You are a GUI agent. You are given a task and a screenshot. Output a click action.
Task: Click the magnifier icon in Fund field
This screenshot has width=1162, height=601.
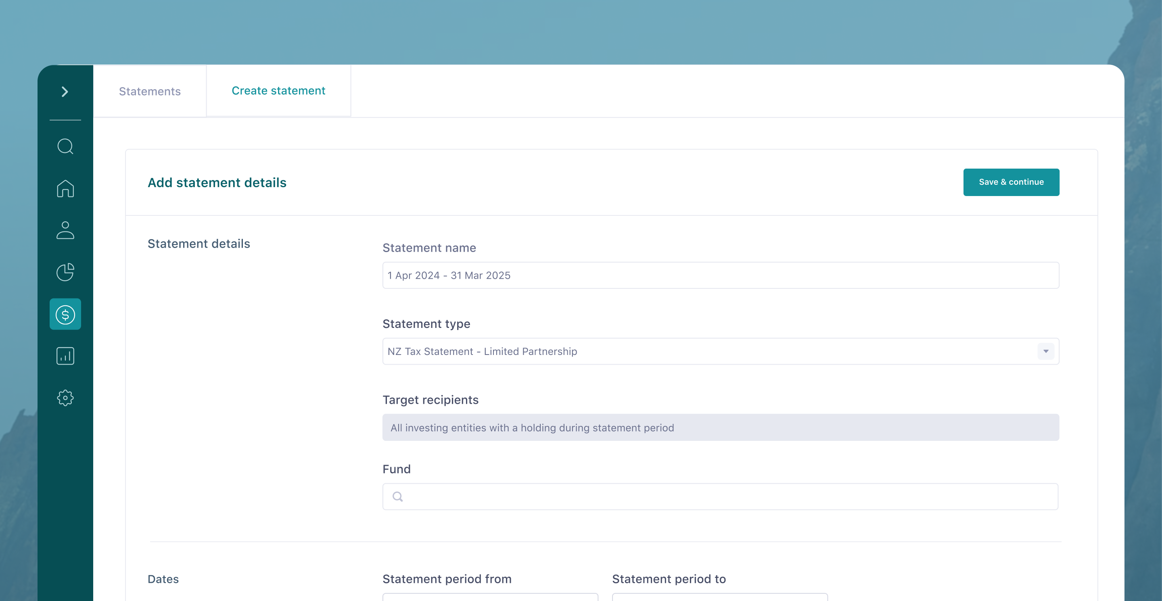tap(397, 497)
